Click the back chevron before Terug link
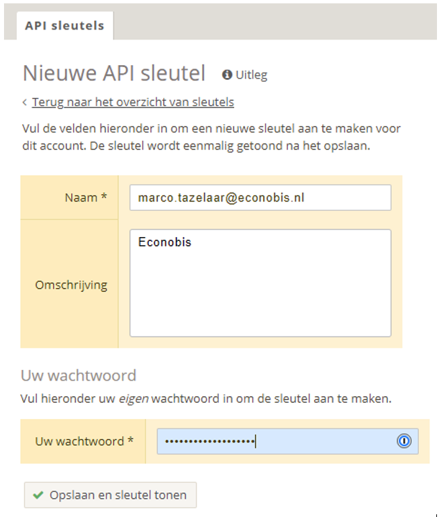 click(25, 102)
